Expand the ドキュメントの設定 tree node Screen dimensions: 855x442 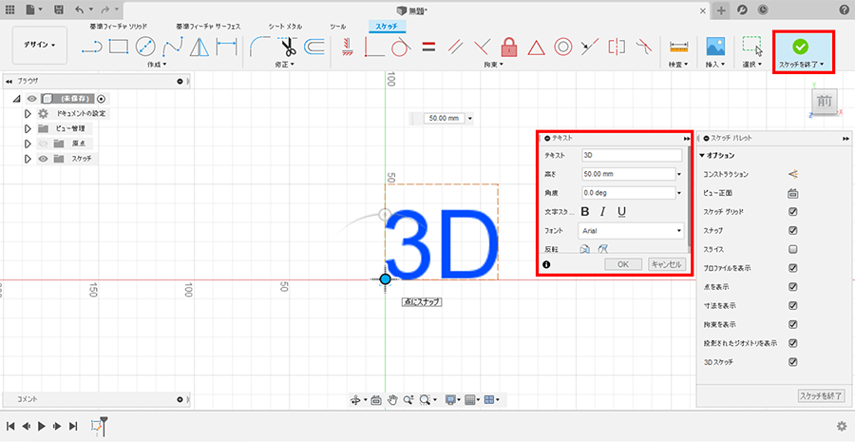[28, 113]
